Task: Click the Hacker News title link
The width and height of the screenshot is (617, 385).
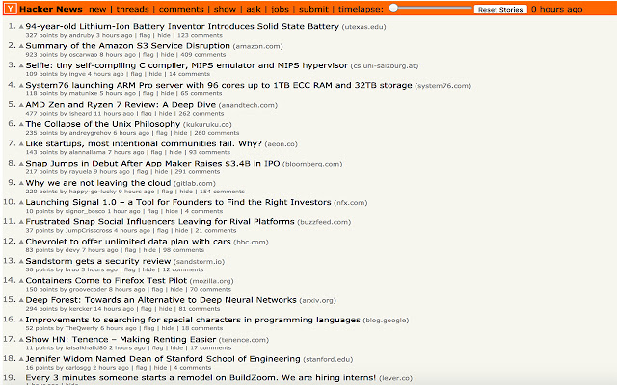Action: [x=51, y=9]
